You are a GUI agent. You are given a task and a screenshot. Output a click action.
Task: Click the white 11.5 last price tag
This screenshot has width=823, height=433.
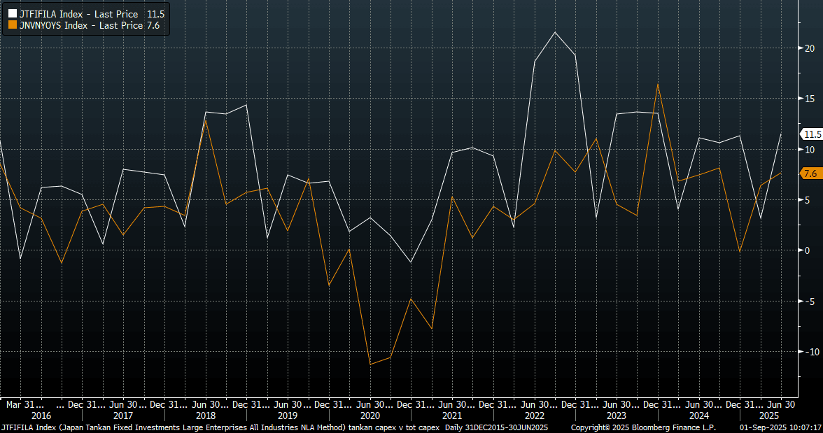click(811, 134)
